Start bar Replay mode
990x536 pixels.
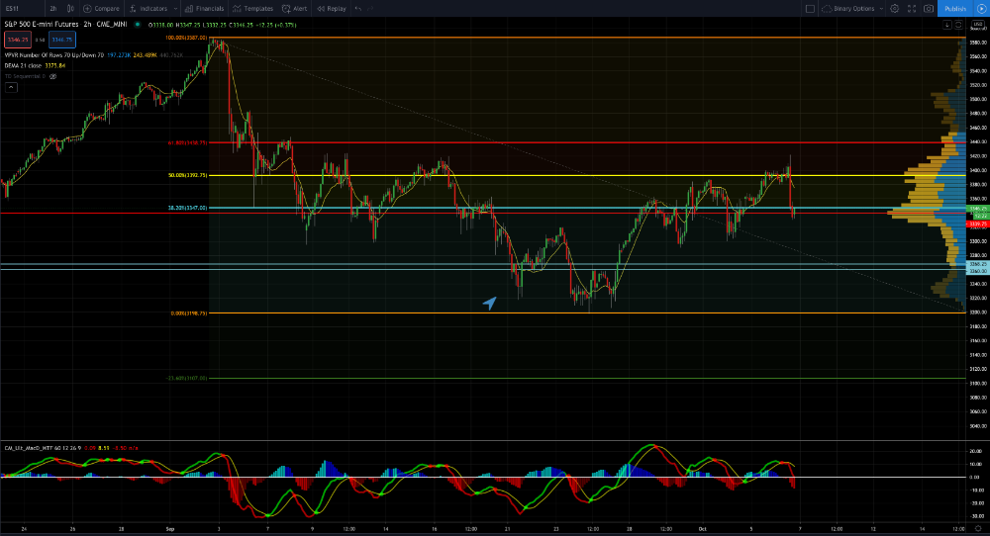(x=332, y=8)
